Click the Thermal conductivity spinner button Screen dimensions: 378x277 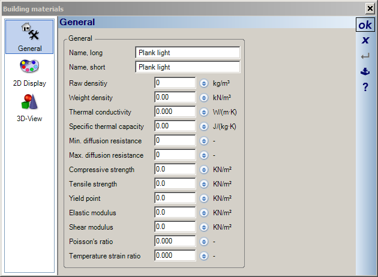point(204,112)
